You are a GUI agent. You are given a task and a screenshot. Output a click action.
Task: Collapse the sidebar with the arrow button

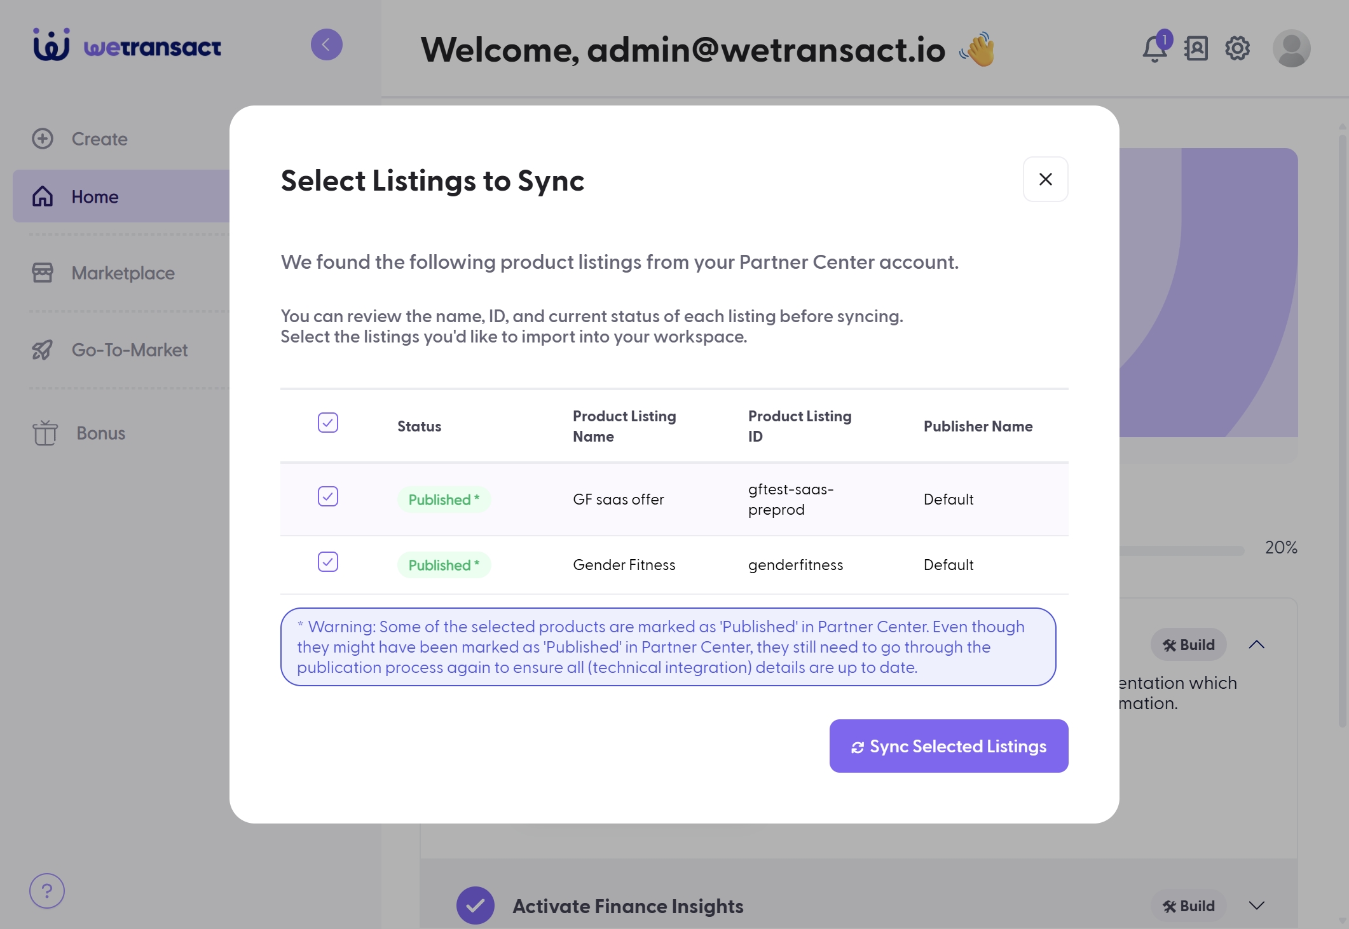[327, 44]
